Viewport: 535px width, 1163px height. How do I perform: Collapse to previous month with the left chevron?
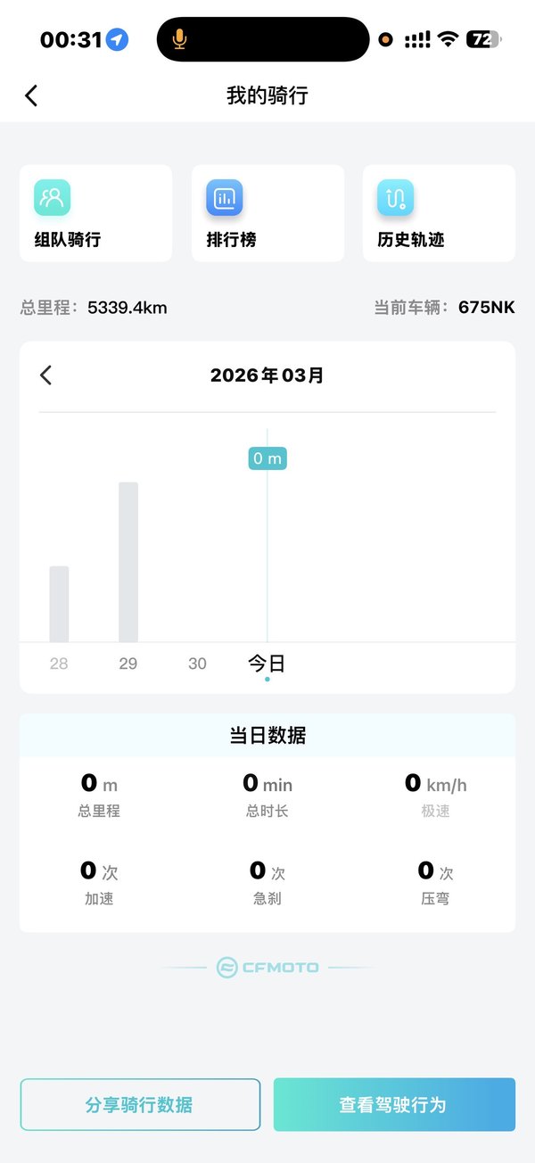[x=45, y=375]
